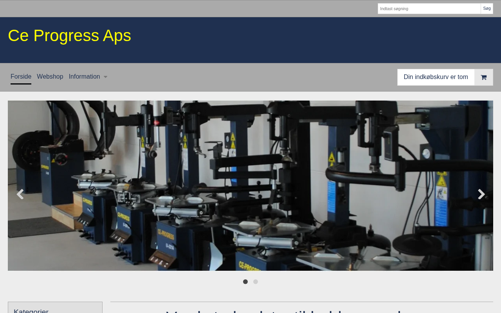Switch to the second slideshow dot
The width and height of the screenshot is (501, 313).
256,282
